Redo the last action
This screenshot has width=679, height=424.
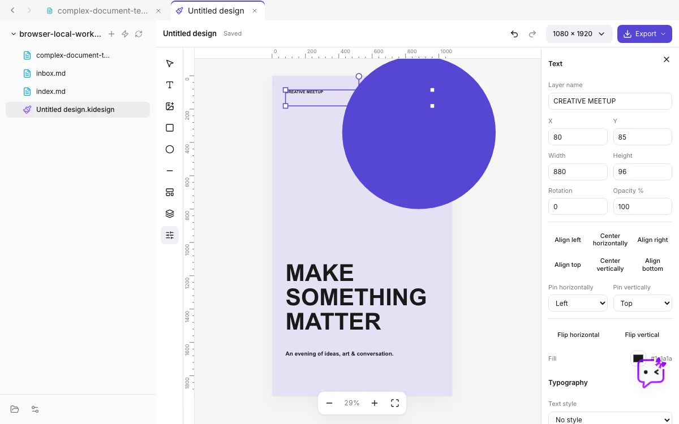(x=532, y=34)
